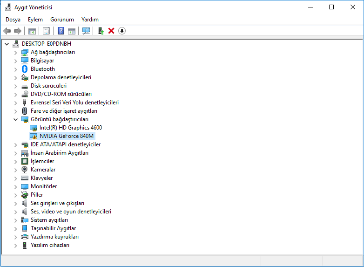Expand Taşınabilir Aygıtlar category
Viewport: 364px width, 267px height.
click(15, 229)
